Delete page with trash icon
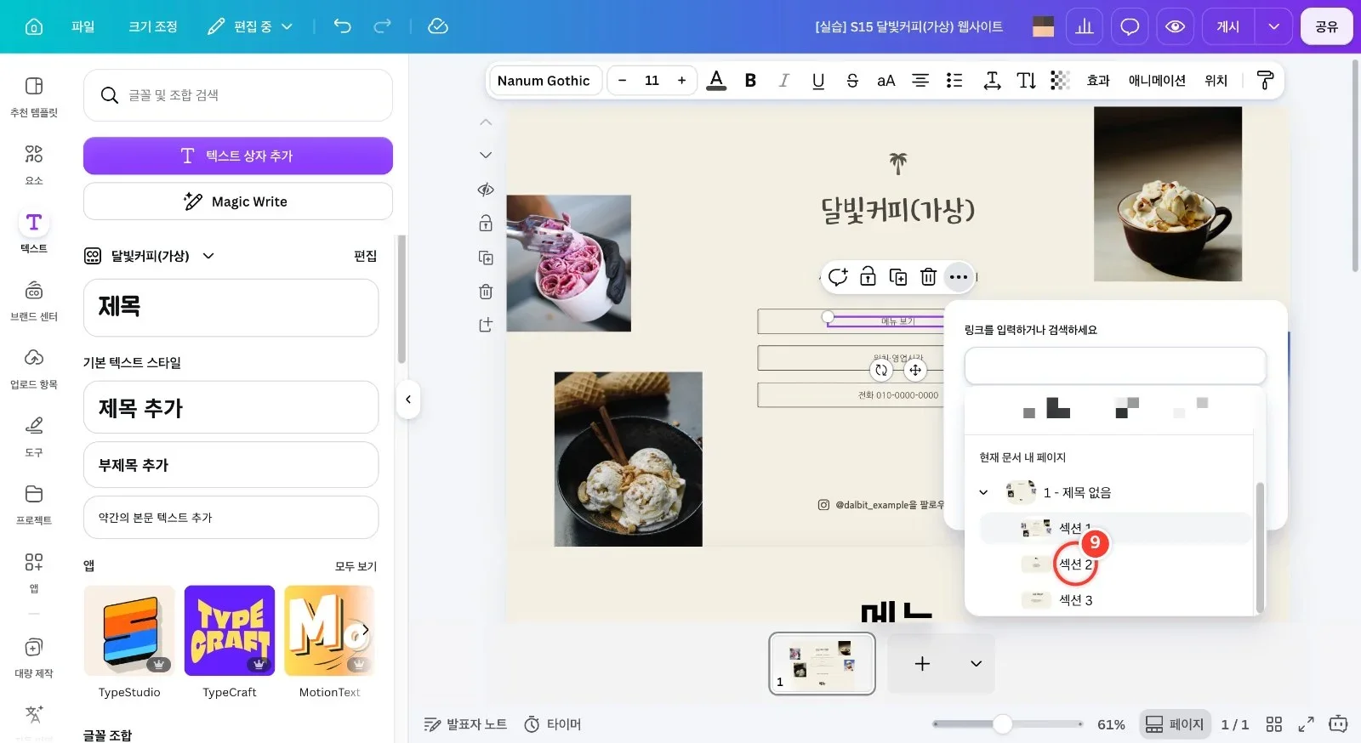1361x743 pixels. [x=486, y=292]
